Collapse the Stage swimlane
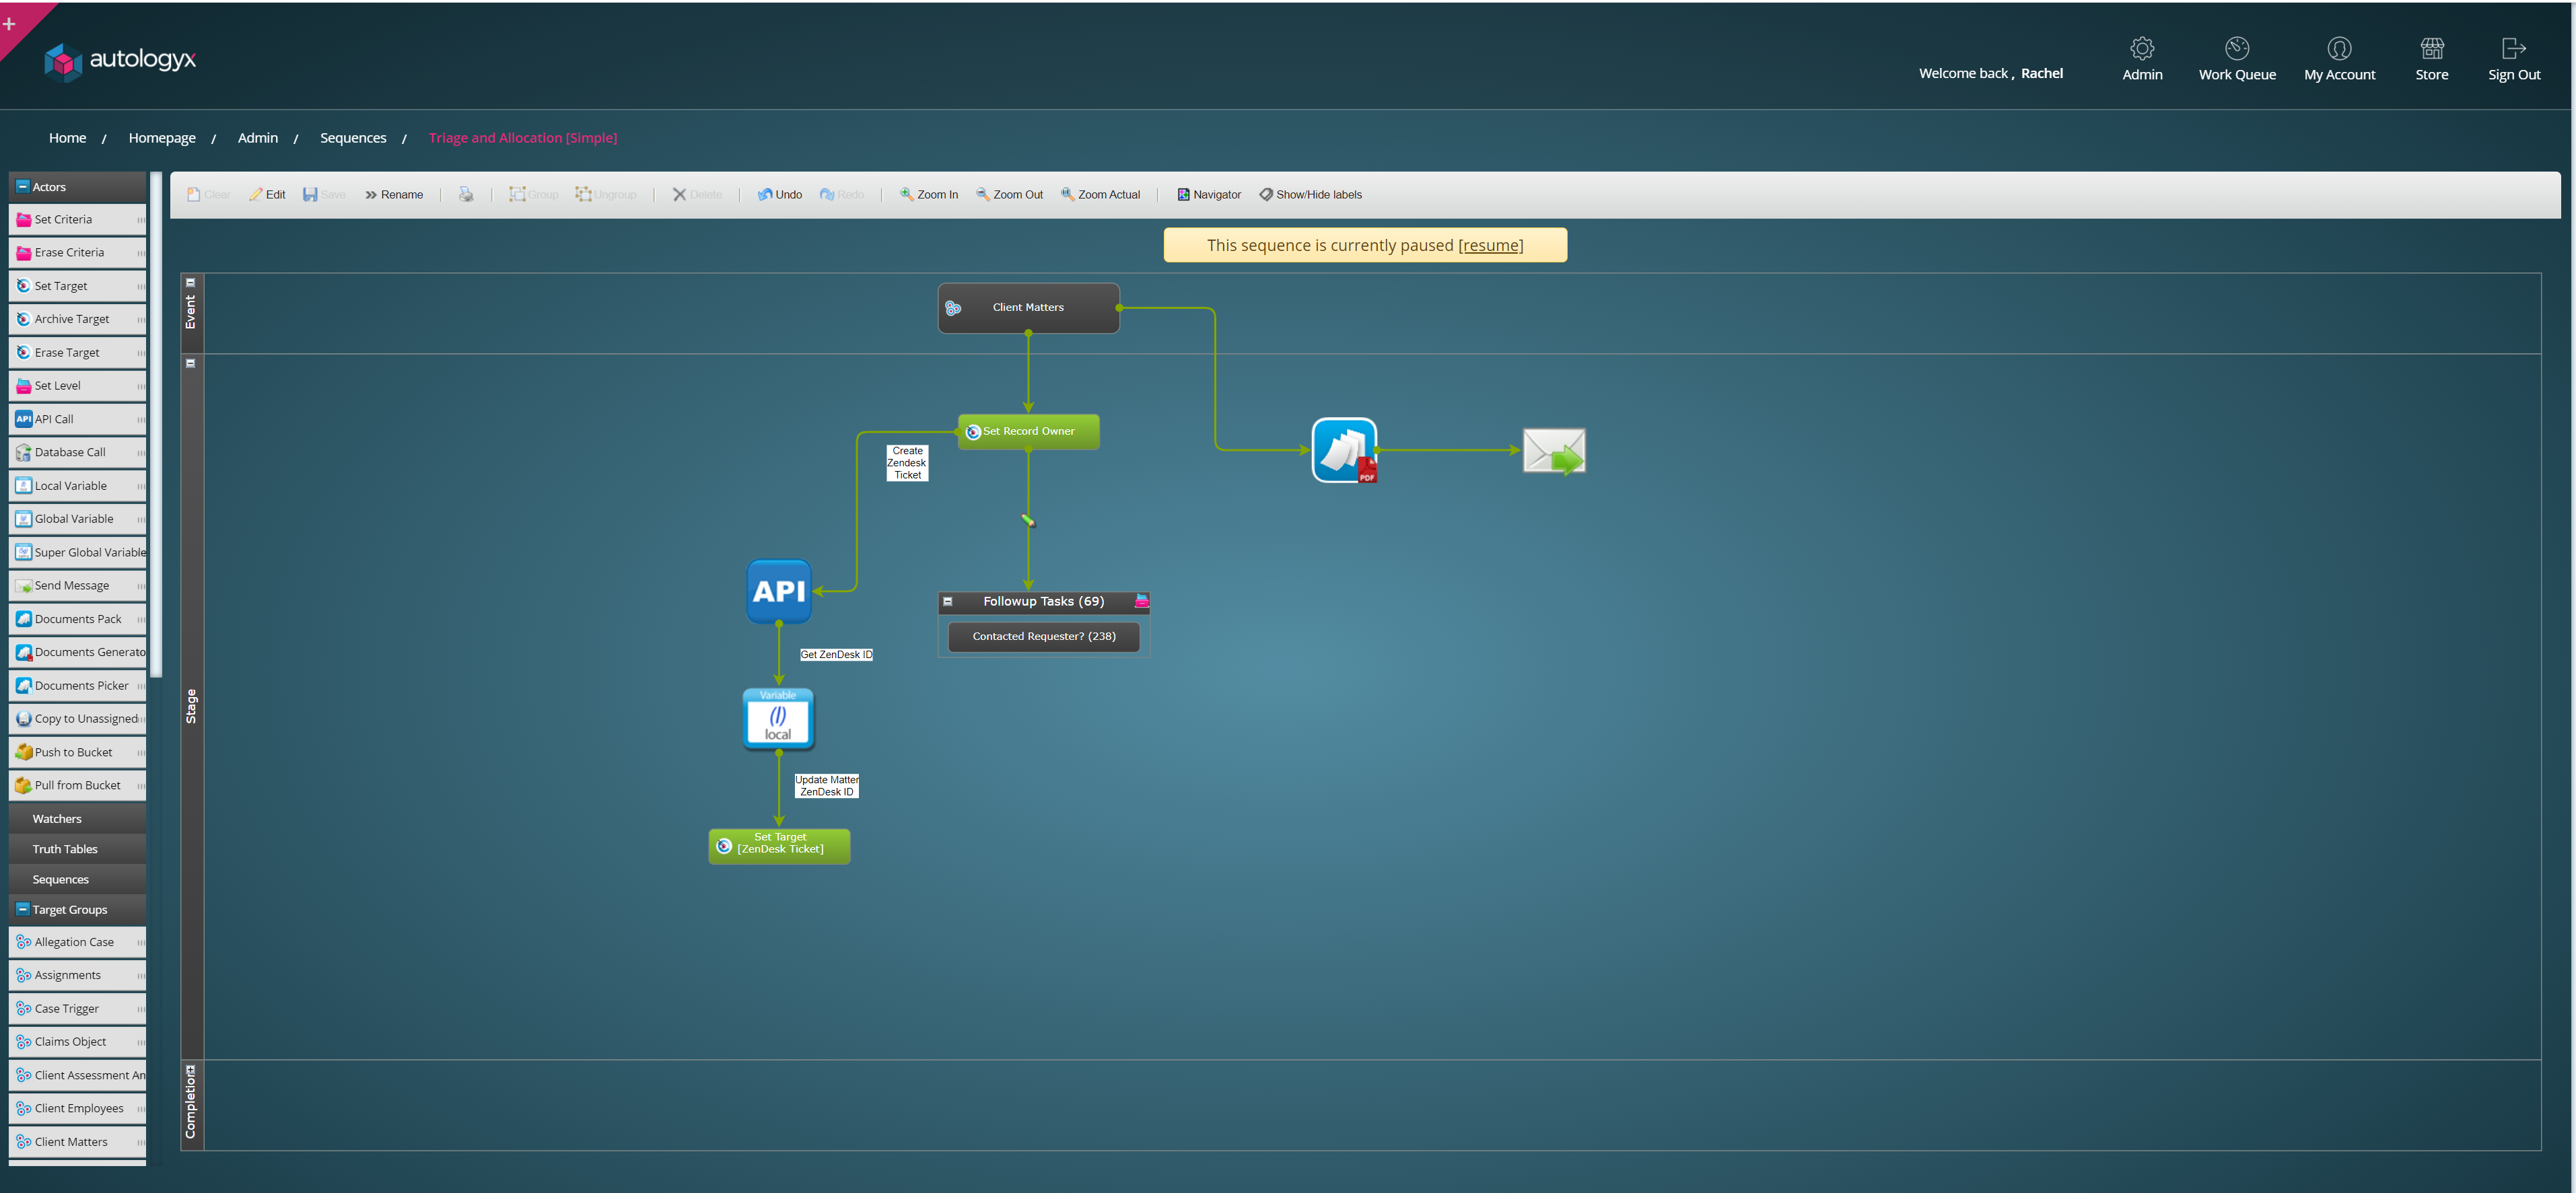This screenshot has width=2576, height=1193. click(x=191, y=364)
